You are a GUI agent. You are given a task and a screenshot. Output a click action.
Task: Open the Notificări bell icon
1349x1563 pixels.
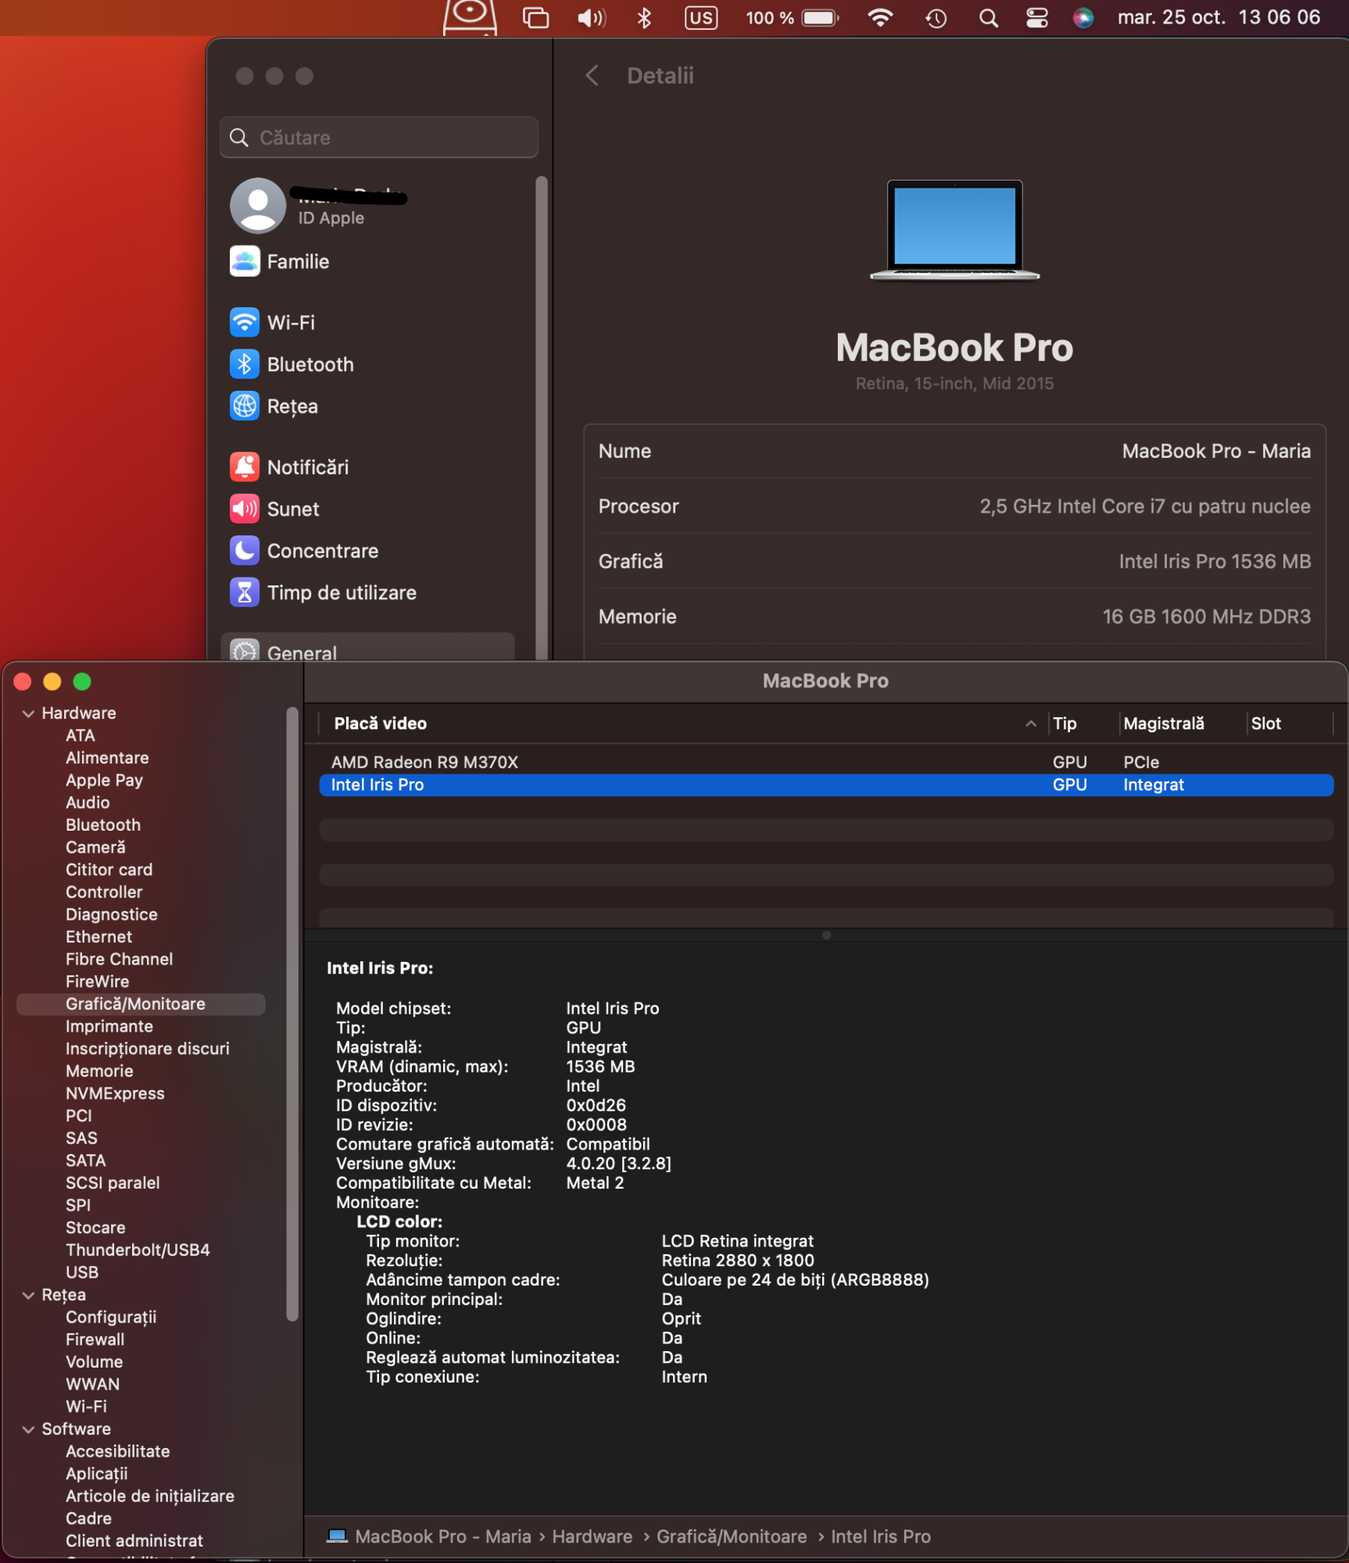(x=245, y=467)
